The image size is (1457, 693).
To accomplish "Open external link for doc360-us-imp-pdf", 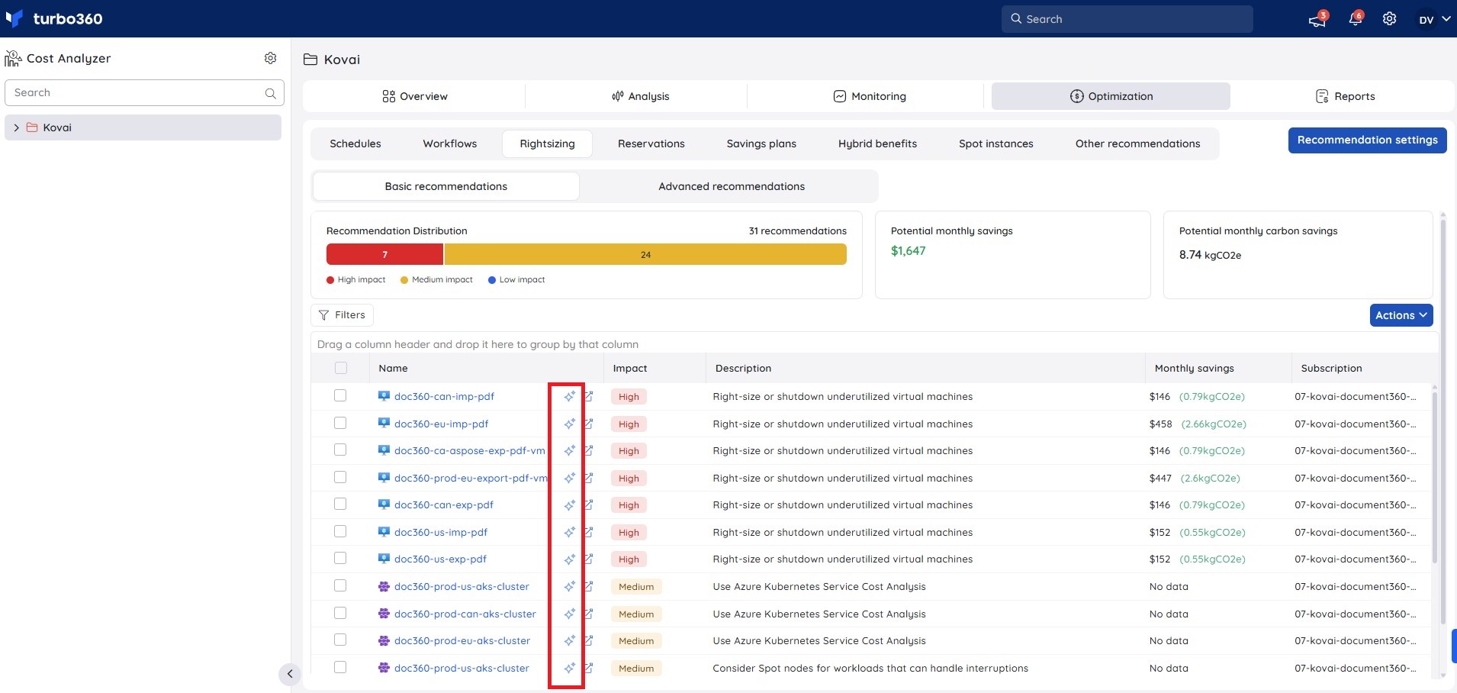I will coord(588,532).
